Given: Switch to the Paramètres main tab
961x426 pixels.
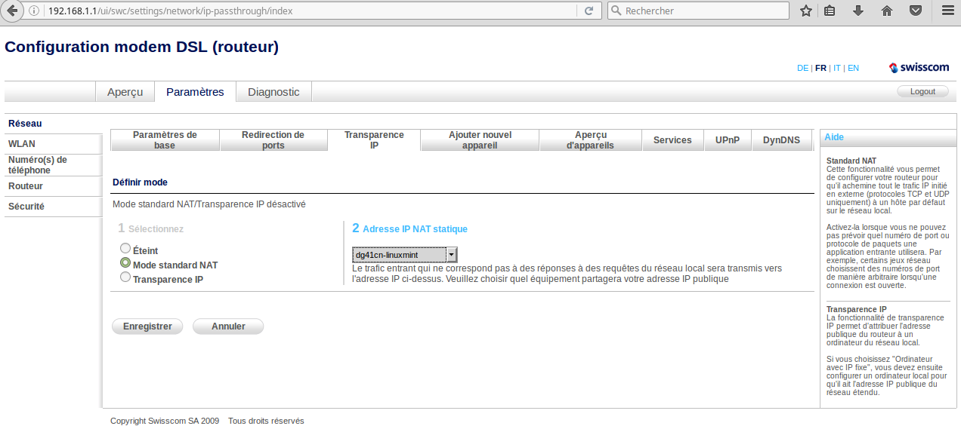Looking at the screenshot, I should (x=195, y=92).
